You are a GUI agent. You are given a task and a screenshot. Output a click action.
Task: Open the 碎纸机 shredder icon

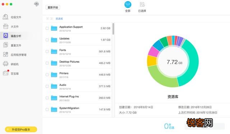pyautogui.click(x=6, y=64)
